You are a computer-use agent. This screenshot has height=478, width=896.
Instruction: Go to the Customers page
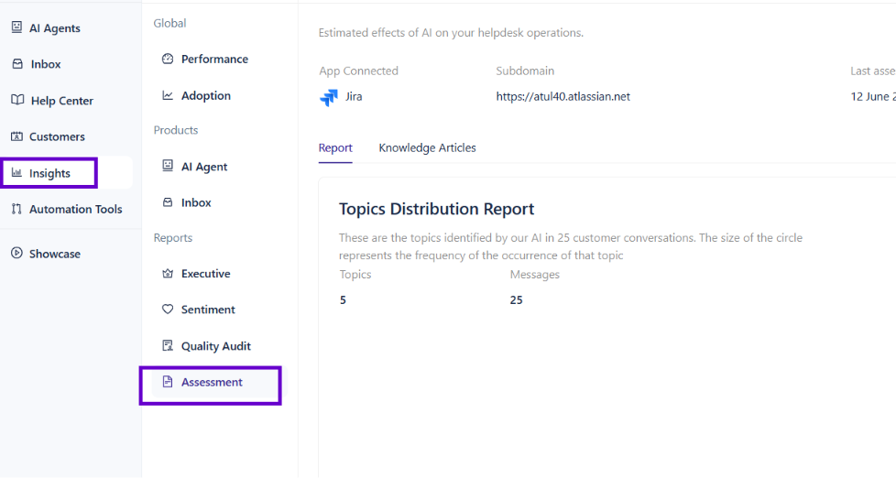coord(57,136)
